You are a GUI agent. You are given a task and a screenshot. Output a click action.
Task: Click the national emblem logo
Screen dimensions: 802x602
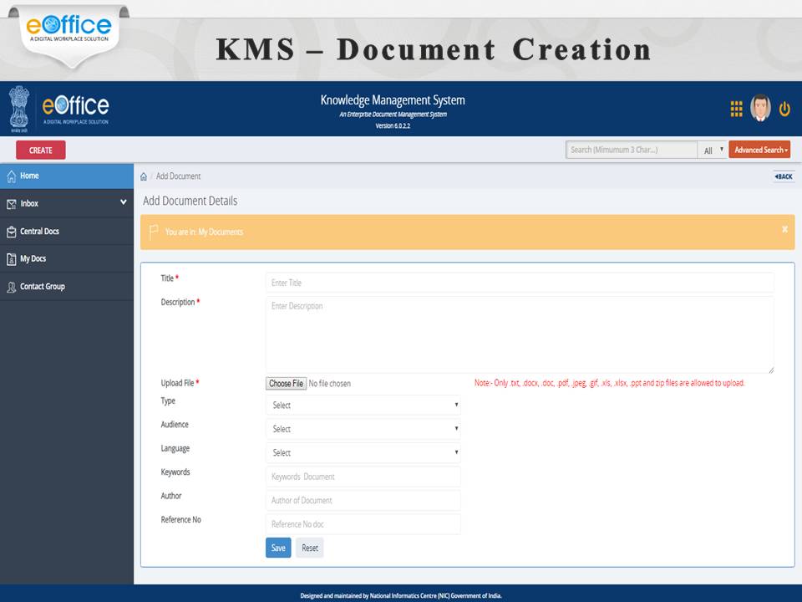click(x=18, y=109)
